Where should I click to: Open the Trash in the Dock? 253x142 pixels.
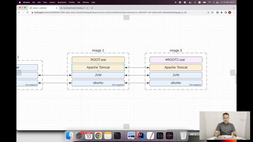183,136
